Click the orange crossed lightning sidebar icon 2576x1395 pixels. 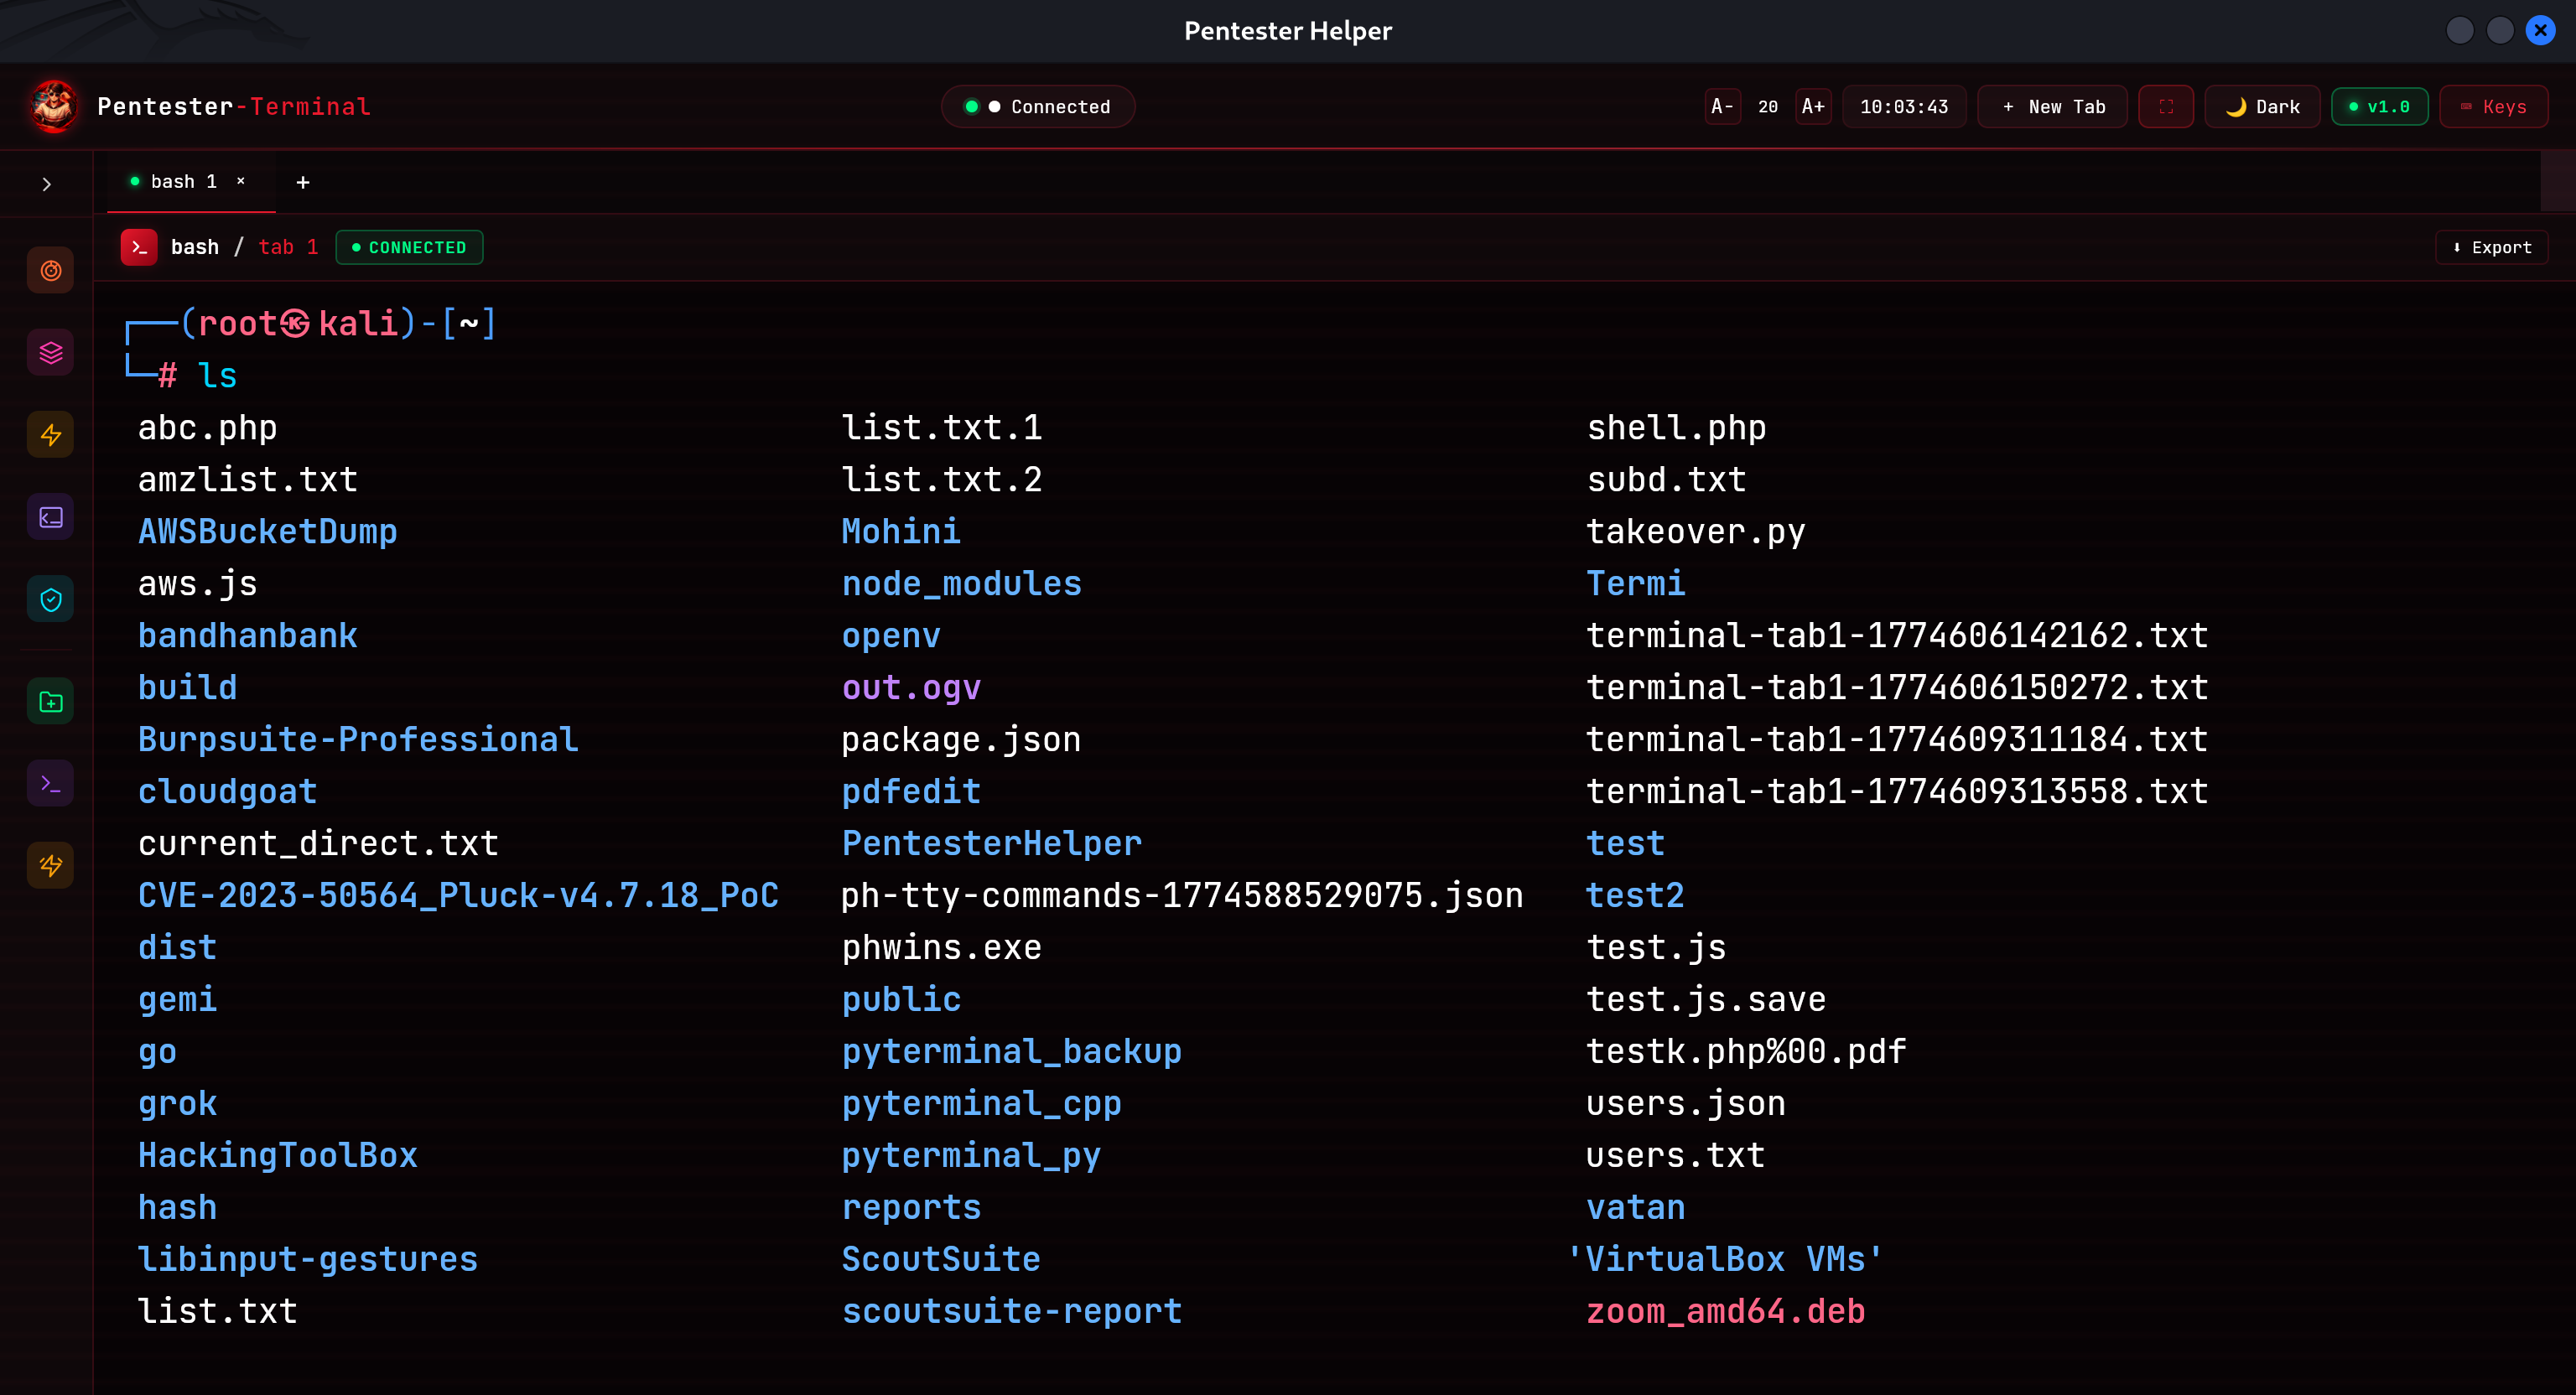[50, 865]
